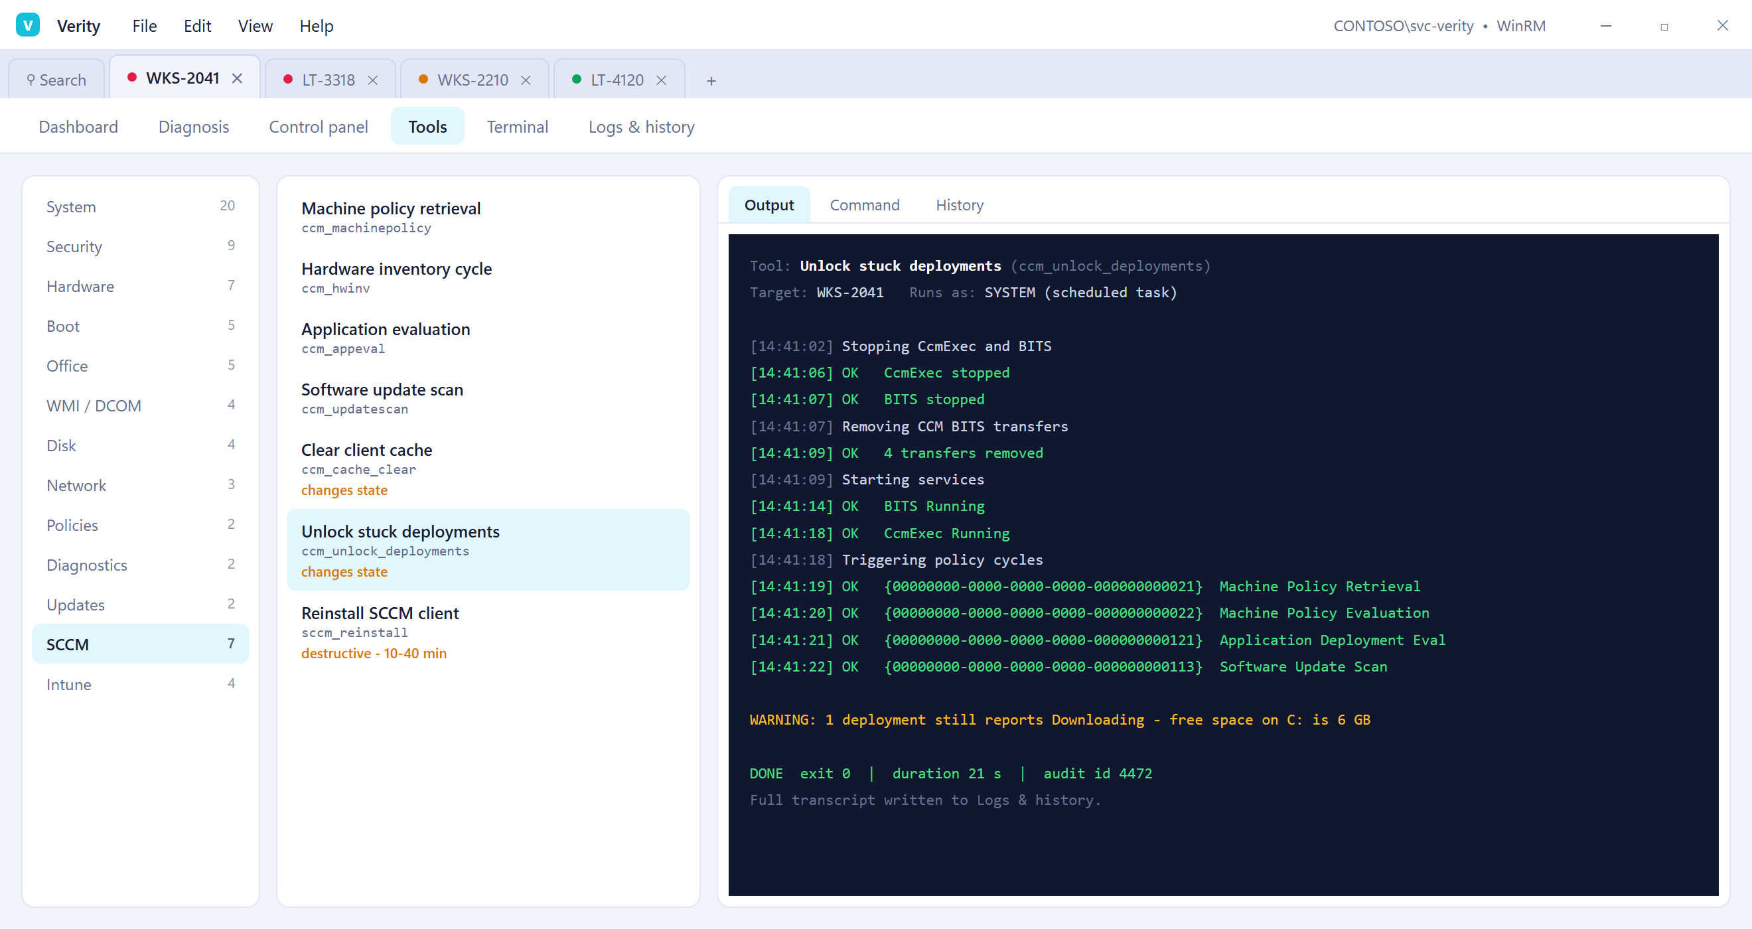The height and width of the screenshot is (929, 1752).
Task: Open the Help menu
Action: point(317,26)
